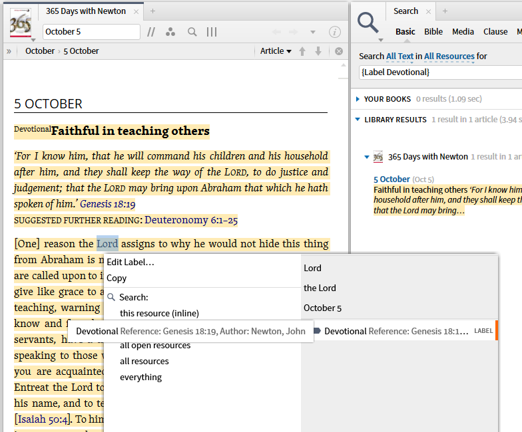Open the resource information icon

coord(334,32)
